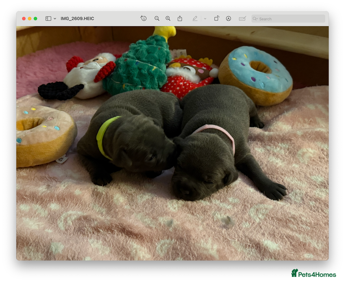The image size is (345, 282).
Task: Share IMG_2609.HEIC
Action: pyautogui.click(x=180, y=19)
